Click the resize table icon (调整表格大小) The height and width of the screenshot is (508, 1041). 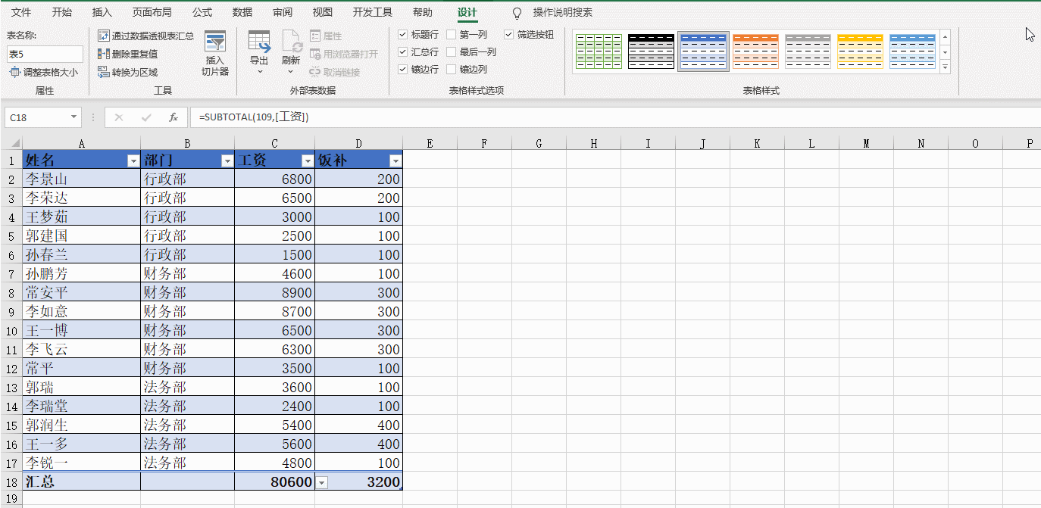click(15, 72)
